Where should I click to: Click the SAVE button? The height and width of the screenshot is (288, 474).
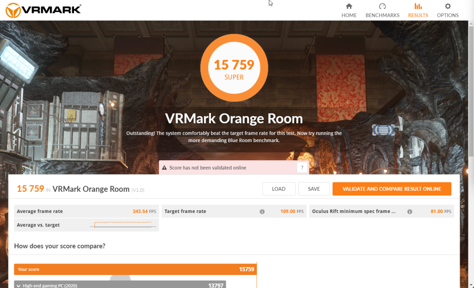pyautogui.click(x=314, y=189)
